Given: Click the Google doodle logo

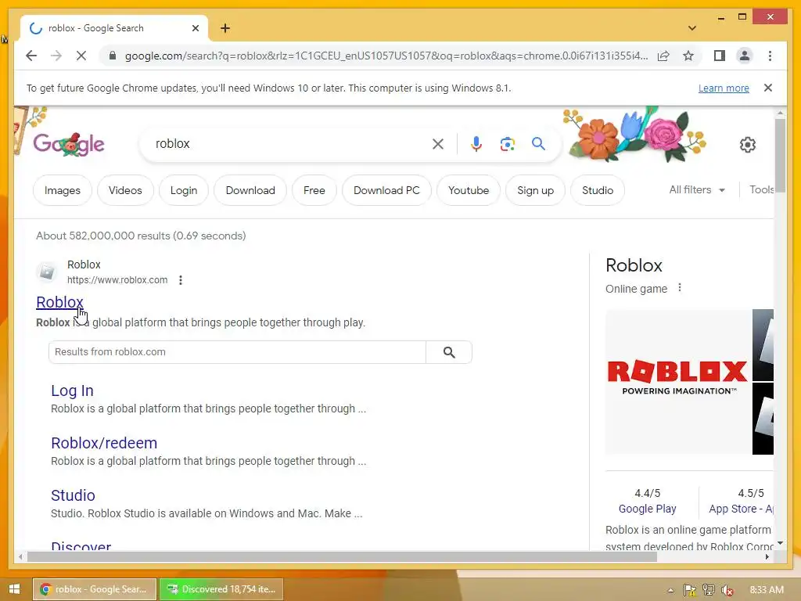Looking at the screenshot, I should pos(69,145).
